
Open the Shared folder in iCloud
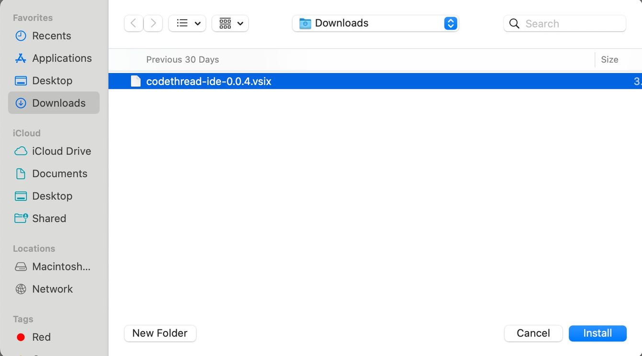(x=49, y=219)
